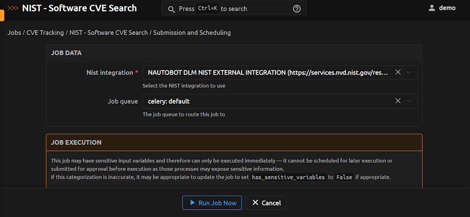Click the magnifier icon in the search bar
The image size is (470, 217).
tap(171, 9)
